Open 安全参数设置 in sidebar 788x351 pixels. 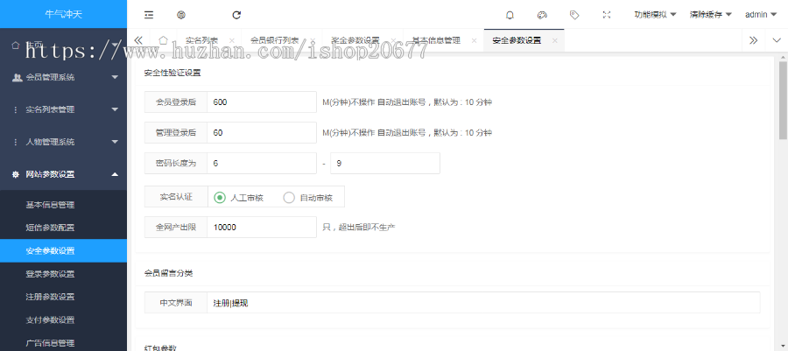63,251
